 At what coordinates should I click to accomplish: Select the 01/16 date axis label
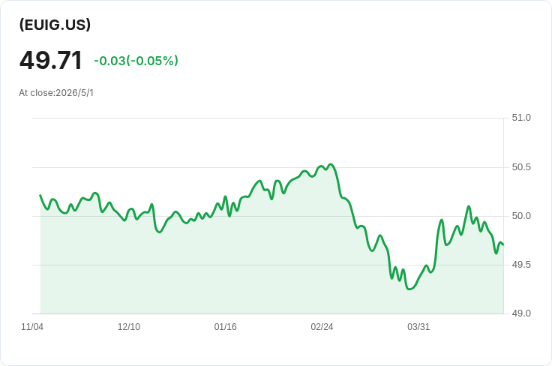pos(225,327)
